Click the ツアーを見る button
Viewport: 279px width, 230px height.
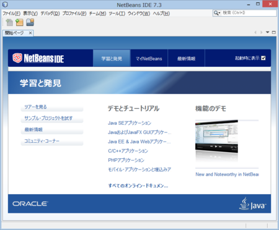pyautogui.click(x=52, y=107)
